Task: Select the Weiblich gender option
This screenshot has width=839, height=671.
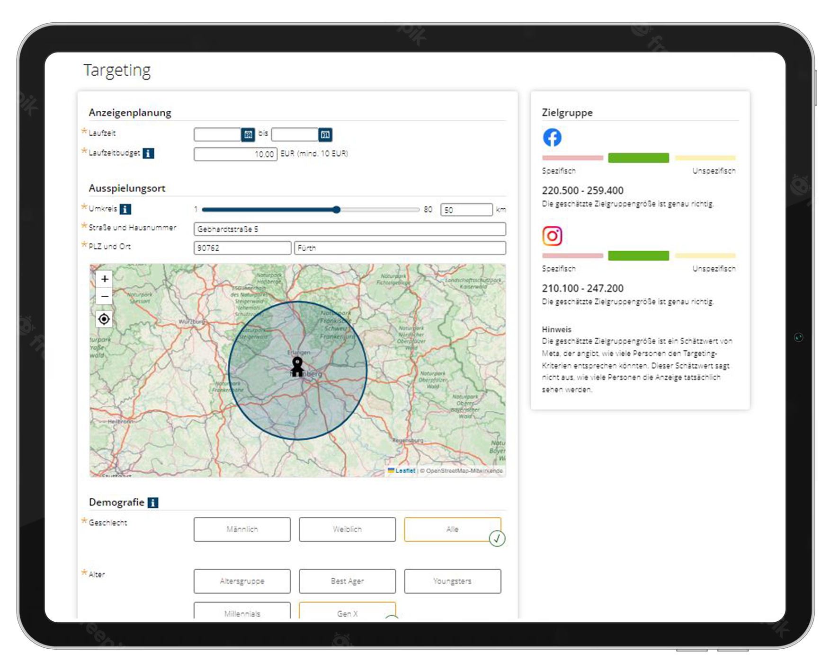Action: point(347,529)
